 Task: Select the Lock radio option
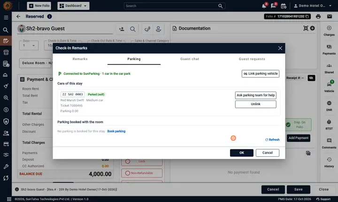click(x=128, y=162)
